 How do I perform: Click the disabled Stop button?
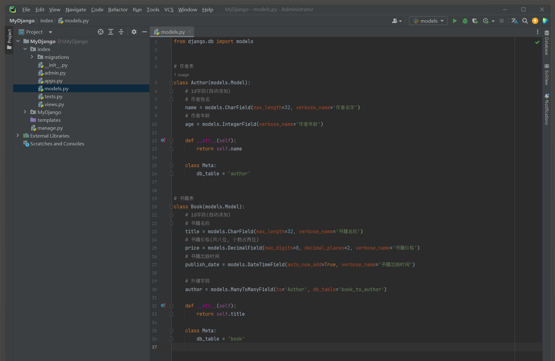pos(502,21)
